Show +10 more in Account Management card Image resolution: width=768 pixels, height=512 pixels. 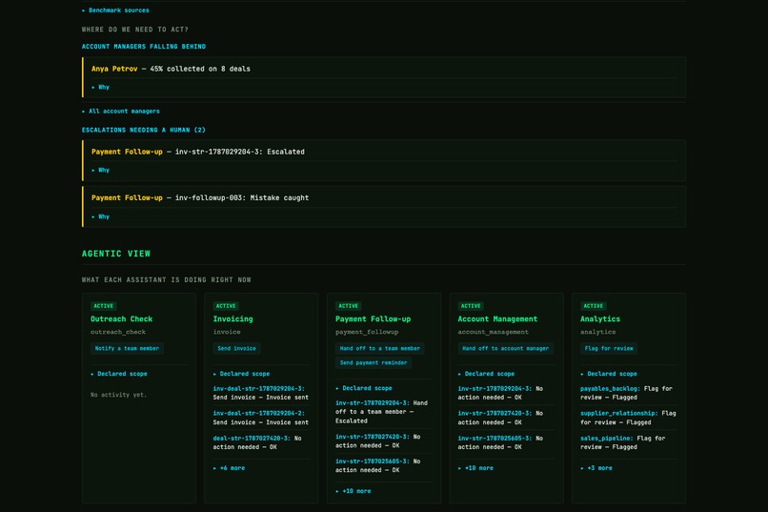click(x=475, y=468)
